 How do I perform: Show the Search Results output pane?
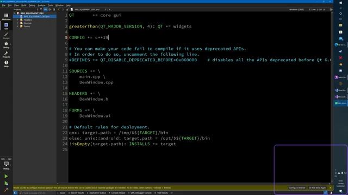pos(76,193)
